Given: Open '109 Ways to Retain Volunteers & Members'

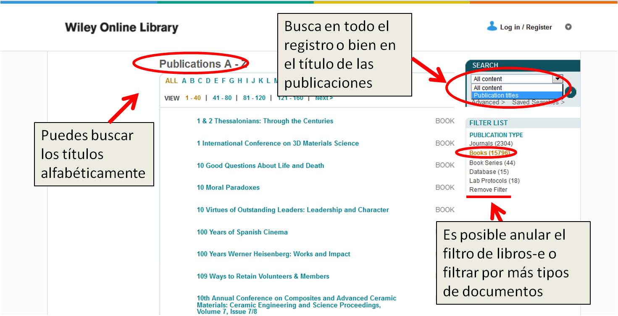Looking at the screenshot, I should click(x=263, y=276).
